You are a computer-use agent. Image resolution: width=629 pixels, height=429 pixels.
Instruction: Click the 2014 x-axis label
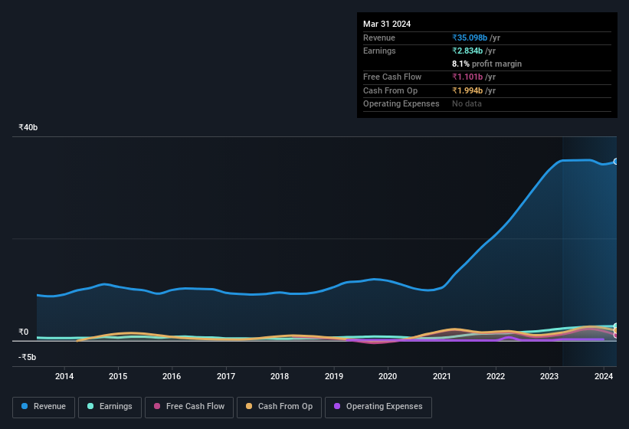(x=64, y=376)
